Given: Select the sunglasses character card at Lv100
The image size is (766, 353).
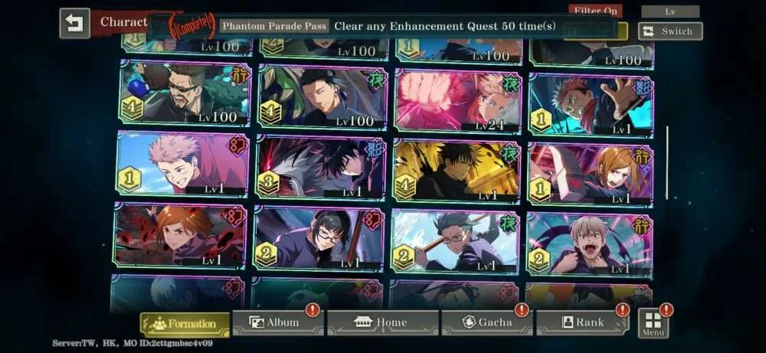Looking at the screenshot, I should click(185, 93).
